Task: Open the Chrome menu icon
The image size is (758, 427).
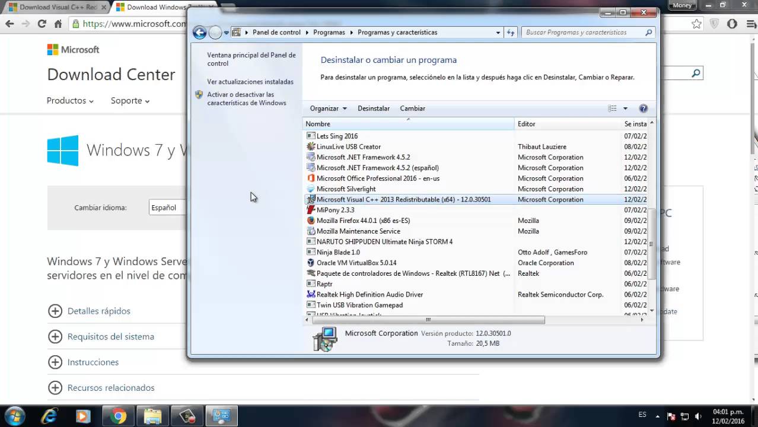Action: click(750, 24)
